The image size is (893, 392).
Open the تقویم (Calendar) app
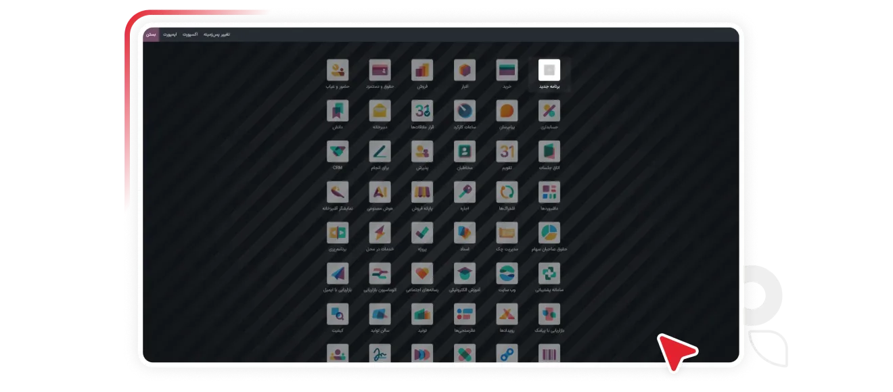(x=507, y=151)
